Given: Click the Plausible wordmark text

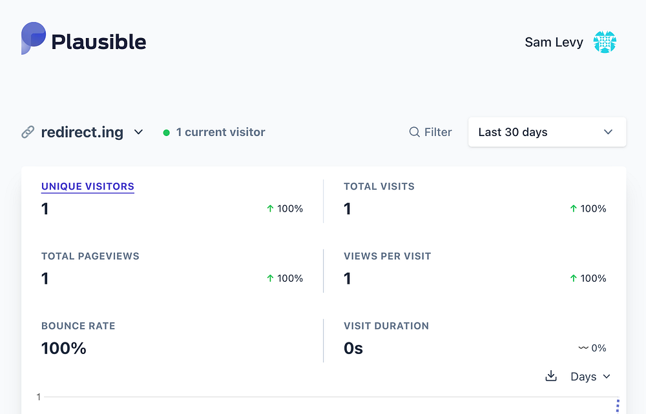Looking at the screenshot, I should (x=99, y=42).
